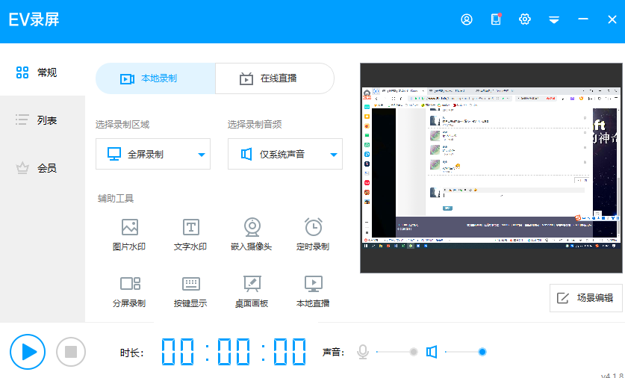Screen dimensions: 625x378
Task: Select the 常规 sidebar tab
Action: click(x=43, y=72)
